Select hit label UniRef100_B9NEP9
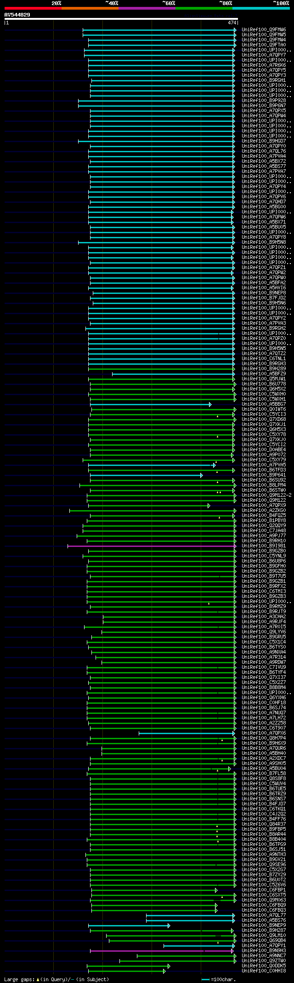 tap(264, 926)
